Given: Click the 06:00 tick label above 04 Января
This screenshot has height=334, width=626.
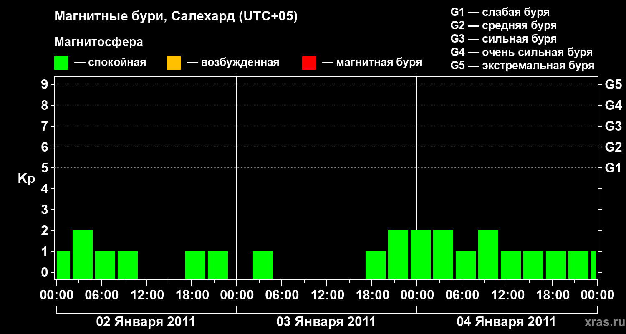Looking at the screenshot, I should pos(462,295).
